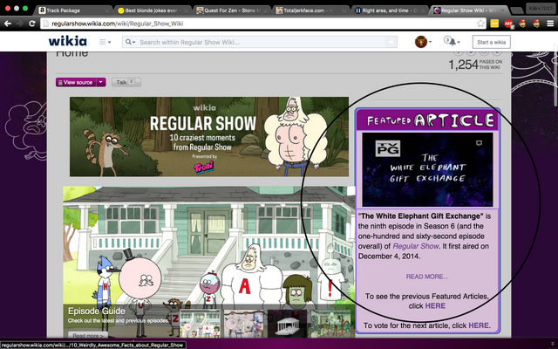The image size is (558, 349).
Task: Select the fourth slider thumbnail
Action: tap(331, 324)
